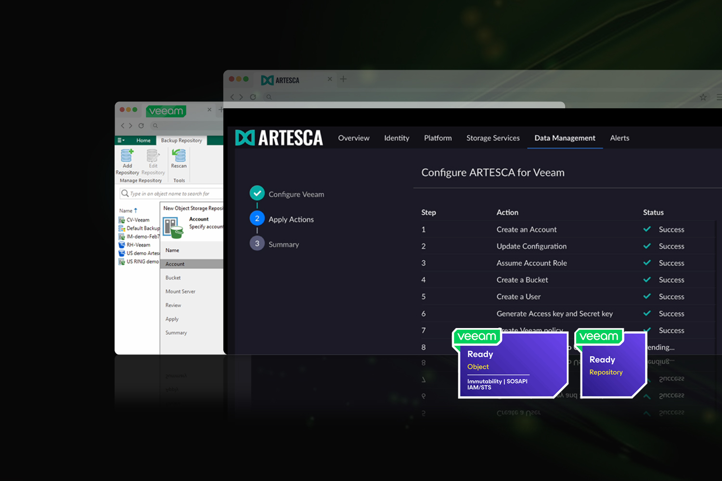Image resolution: width=722 pixels, height=481 pixels.
Task: Go to Name step in repository wizard
Action: (172, 250)
